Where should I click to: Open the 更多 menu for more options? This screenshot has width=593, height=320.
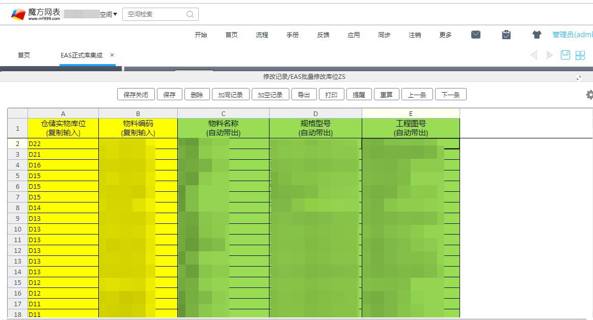[x=445, y=35]
